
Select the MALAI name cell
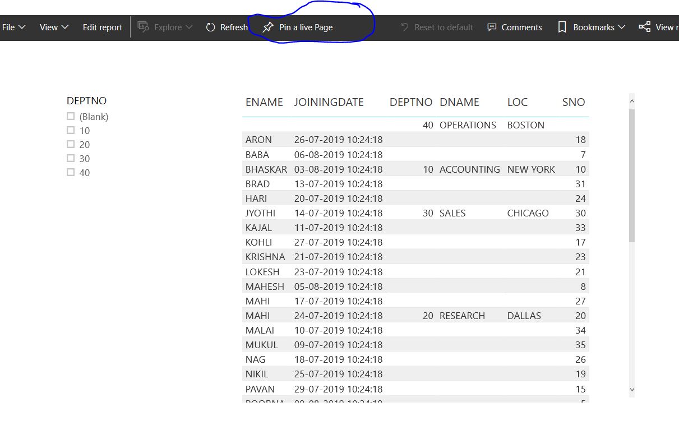click(260, 330)
